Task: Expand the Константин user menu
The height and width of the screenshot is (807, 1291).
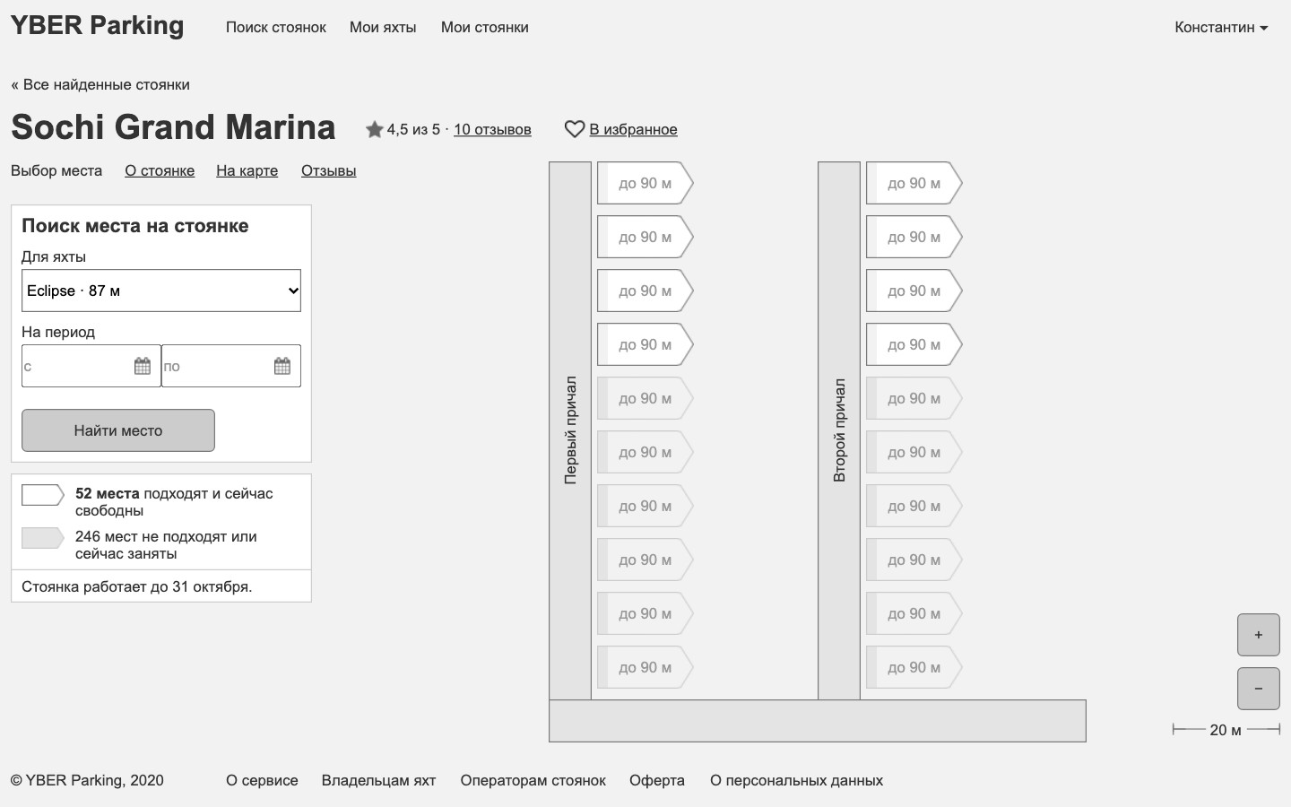Action: pyautogui.click(x=1221, y=27)
